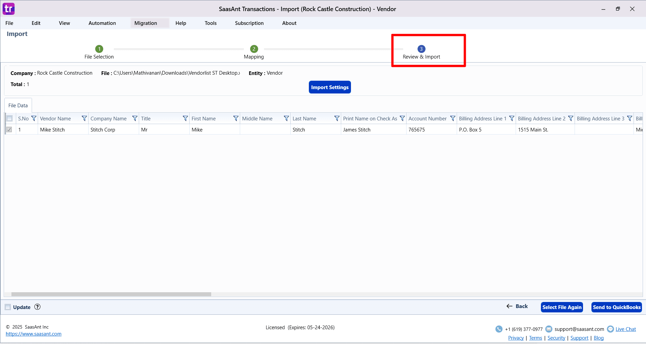Screen dimensions: 646x344
Task: Go to step 1 File Selection circle
Action: pyautogui.click(x=99, y=49)
